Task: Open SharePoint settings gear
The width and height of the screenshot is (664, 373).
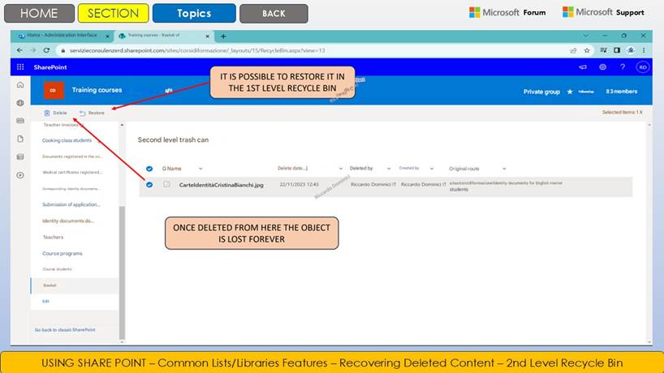Action: click(602, 67)
